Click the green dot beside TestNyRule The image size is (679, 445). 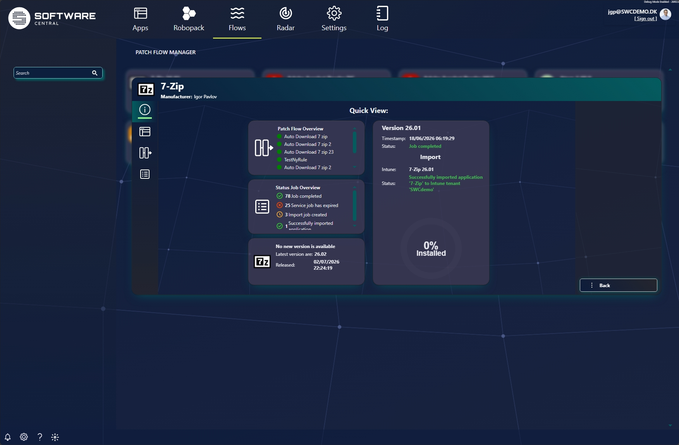pyautogui.click(x=279, y=159)
